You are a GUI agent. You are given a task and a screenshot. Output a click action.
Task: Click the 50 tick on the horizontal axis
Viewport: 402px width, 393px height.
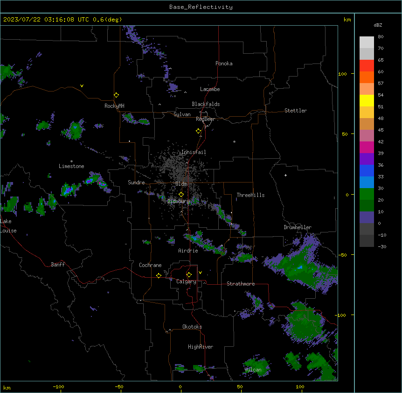(240, 386)
